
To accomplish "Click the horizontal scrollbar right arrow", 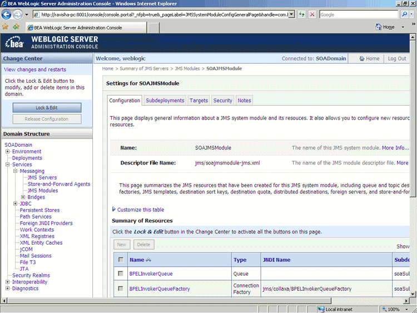I will pyautogui.click(x=406, y=301).
